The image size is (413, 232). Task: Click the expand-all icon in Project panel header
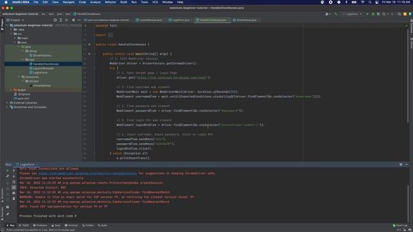pos(61,20)
